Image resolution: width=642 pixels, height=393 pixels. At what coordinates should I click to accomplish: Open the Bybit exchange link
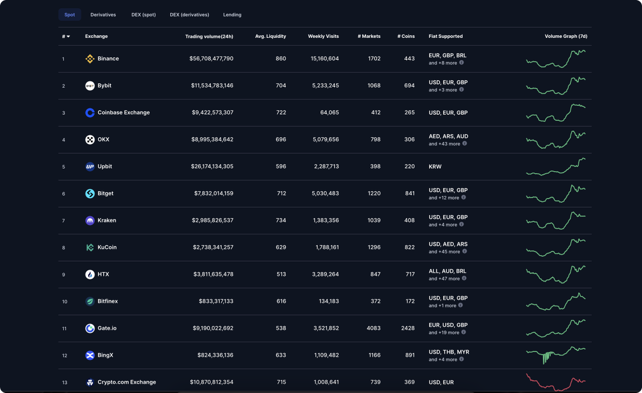click(104, 85)
